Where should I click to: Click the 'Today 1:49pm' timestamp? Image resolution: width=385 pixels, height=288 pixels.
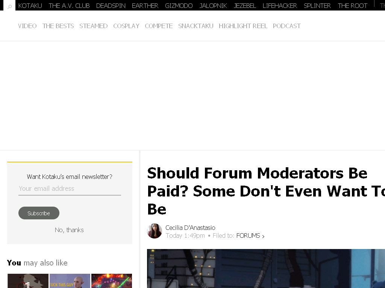[x=185, y=235]
